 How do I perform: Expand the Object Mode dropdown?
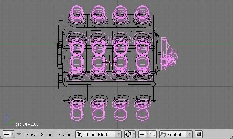coord(99,134)
